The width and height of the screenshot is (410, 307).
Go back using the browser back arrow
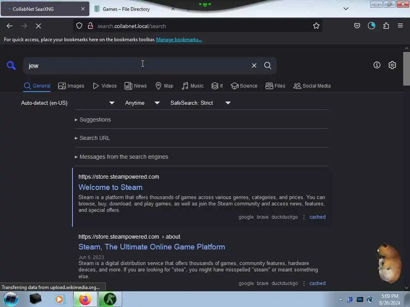(10, 26)
